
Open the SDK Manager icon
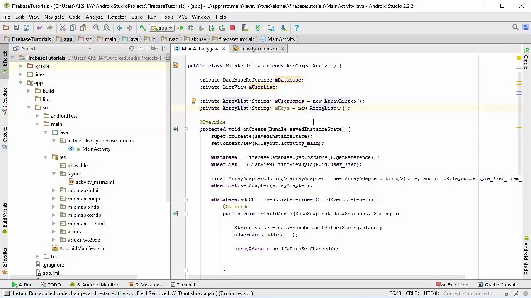[x=284, y=28]
